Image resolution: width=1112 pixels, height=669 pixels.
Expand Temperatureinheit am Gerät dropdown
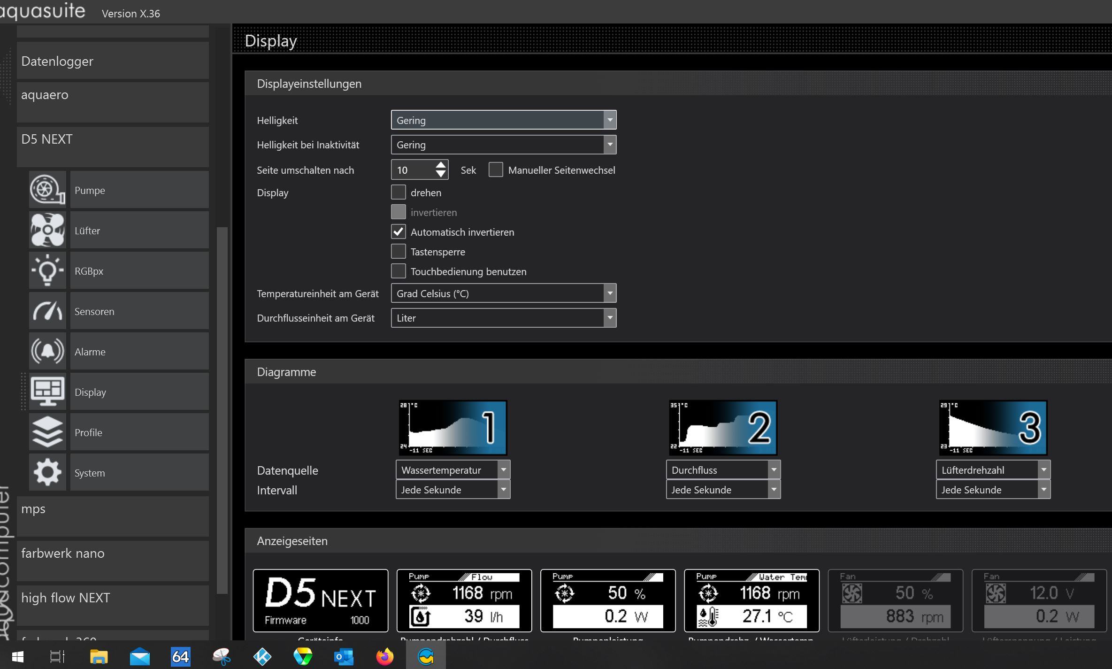[x=503, y=293]
